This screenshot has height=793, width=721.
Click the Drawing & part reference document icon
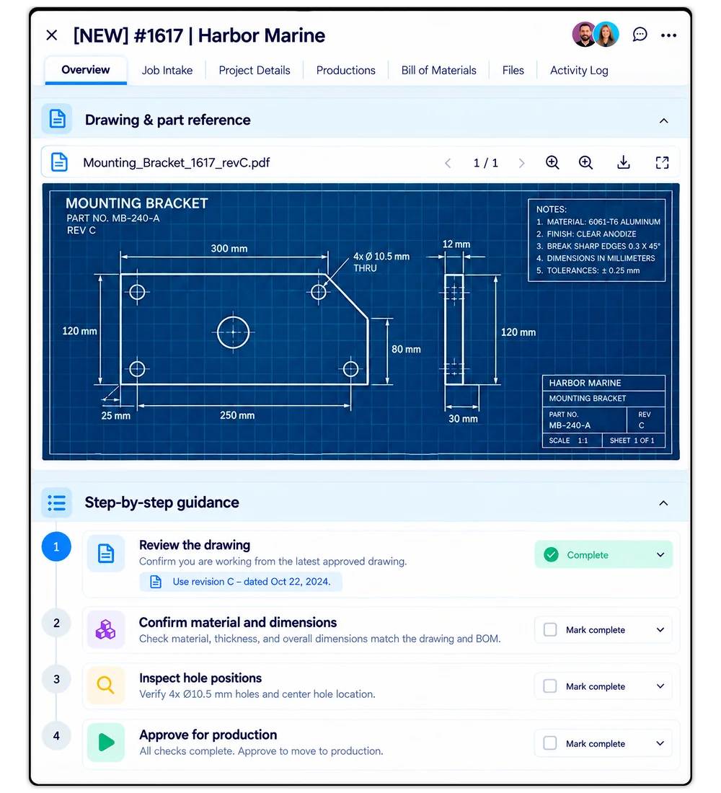(x=57, y=120)
